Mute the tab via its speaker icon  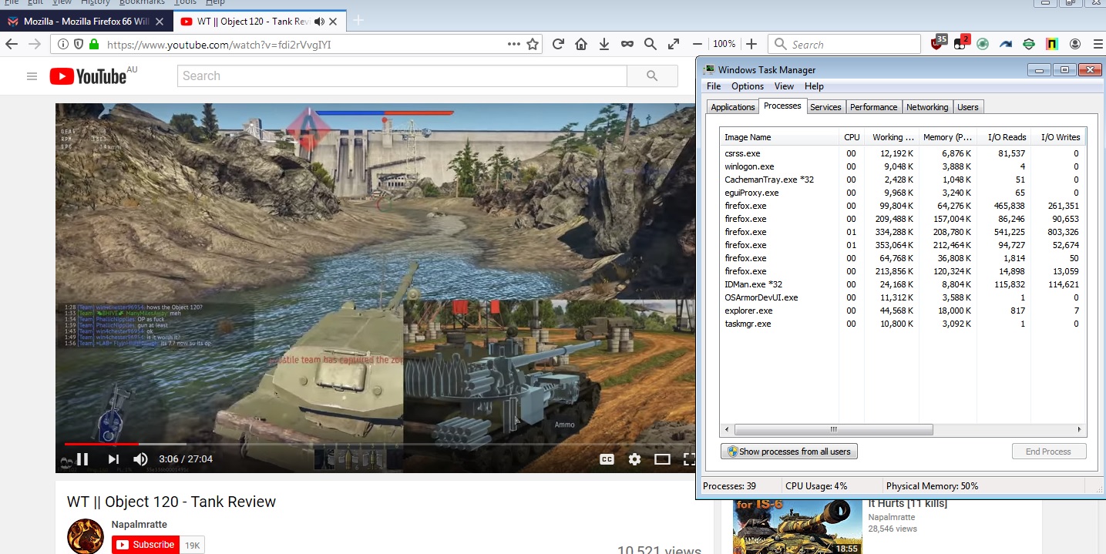tap(319, 22)
